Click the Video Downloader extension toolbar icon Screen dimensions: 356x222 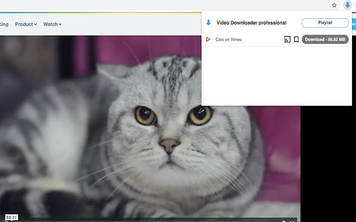click(347, 5)
